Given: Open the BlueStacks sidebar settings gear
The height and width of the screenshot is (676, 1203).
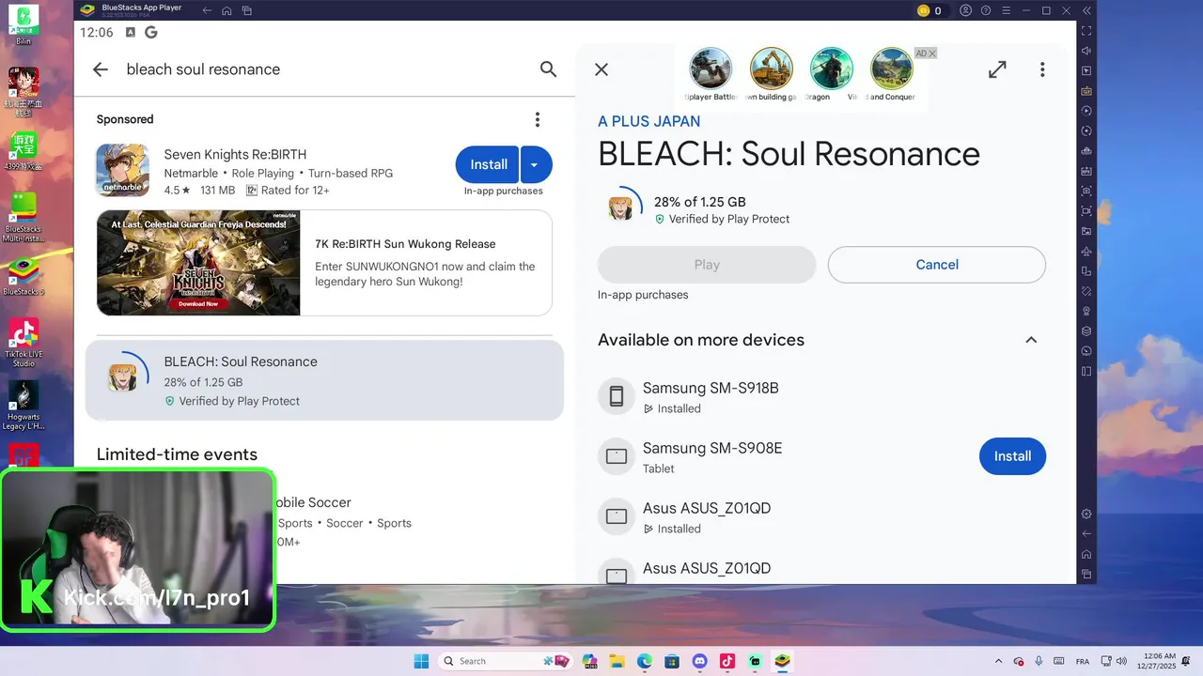Looking at the screenshot, I should [1086, 514].
